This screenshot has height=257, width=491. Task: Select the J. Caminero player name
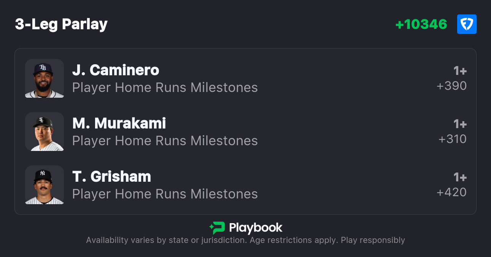click(x=116, y=70)
